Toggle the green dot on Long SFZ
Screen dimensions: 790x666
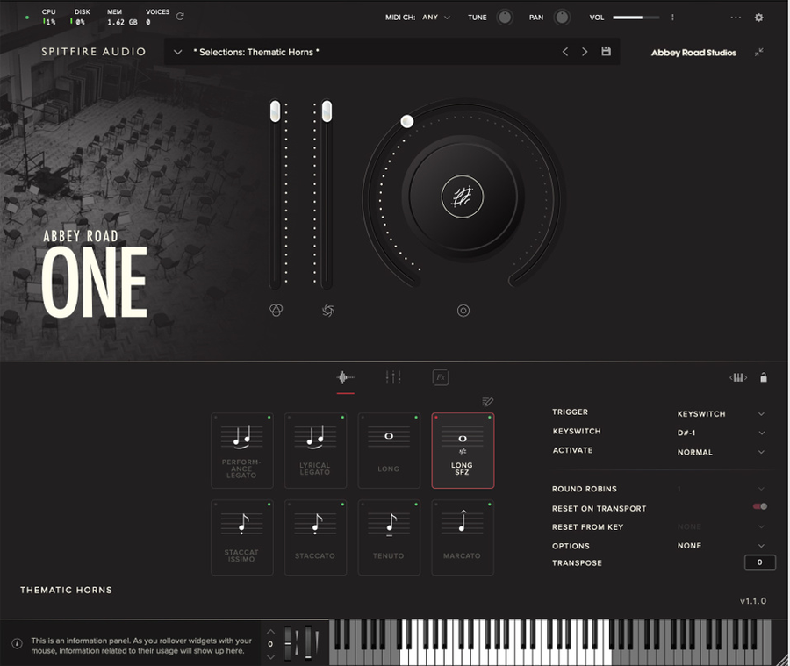point(490,418)
